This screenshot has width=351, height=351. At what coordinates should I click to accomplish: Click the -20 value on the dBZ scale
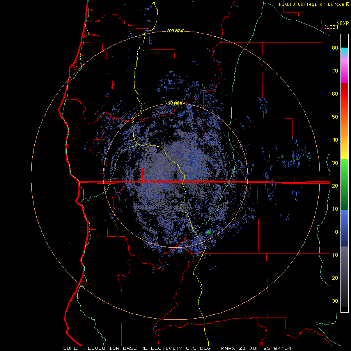(333, 278)
